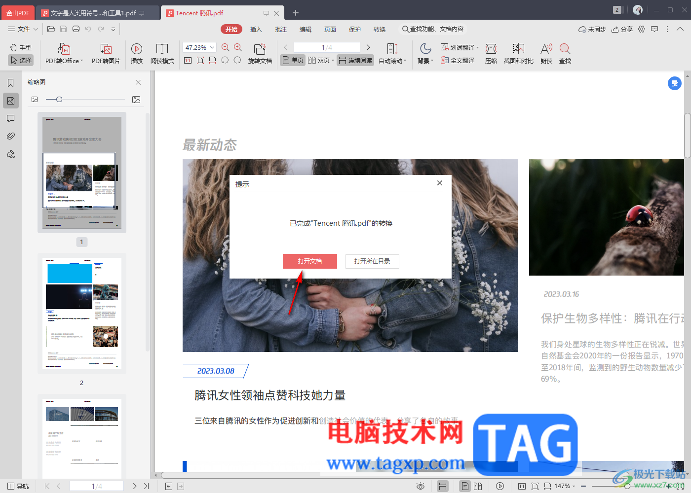Open the 插入 ribbon tab
Viewport: 691px width, 493px height.
[256, 29]
